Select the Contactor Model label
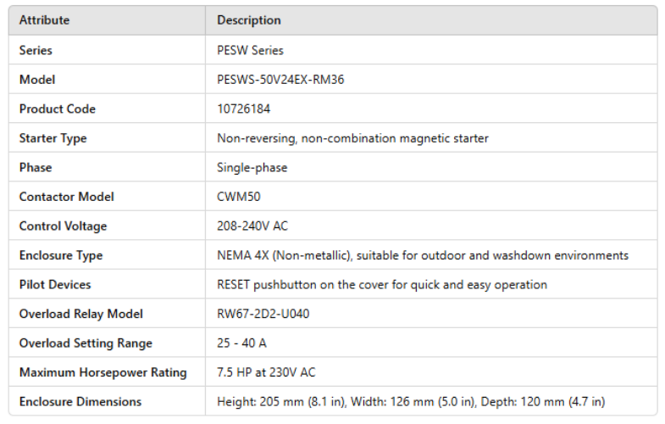 click(x=67, y=197)
